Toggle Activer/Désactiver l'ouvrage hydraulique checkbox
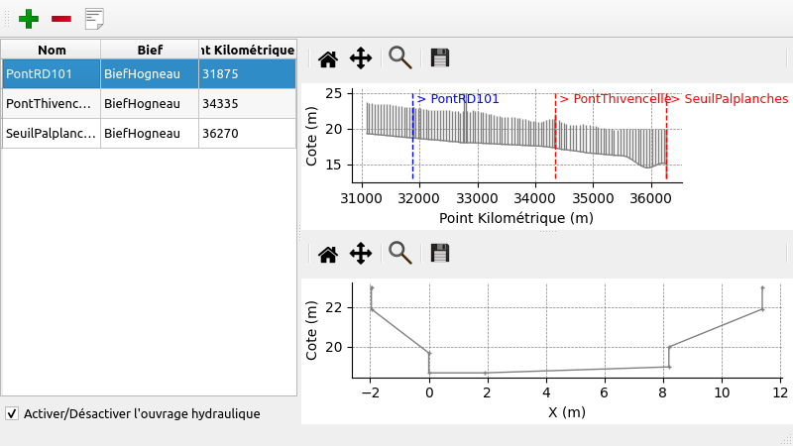Image resolution: width=793 pixels, height=446 pixels. (12, 413)
